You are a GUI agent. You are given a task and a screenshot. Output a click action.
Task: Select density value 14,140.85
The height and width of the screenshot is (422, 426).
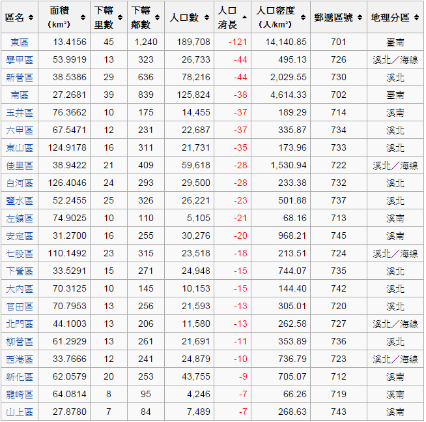pos(286,42)
